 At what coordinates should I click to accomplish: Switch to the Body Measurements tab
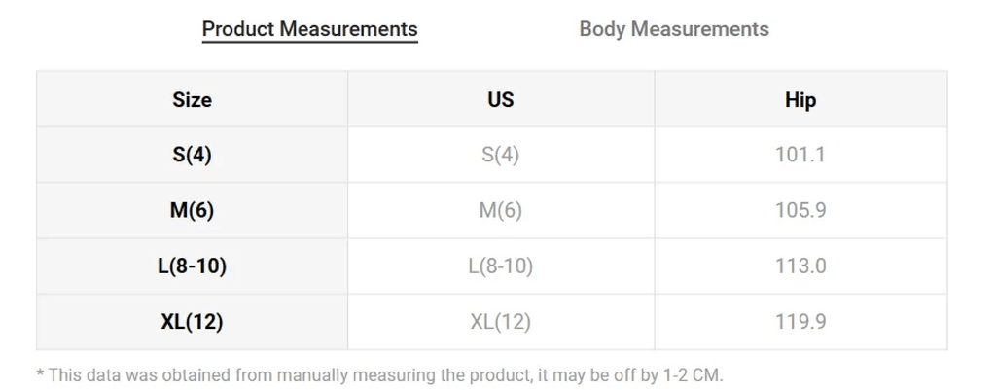coord(674,29)
